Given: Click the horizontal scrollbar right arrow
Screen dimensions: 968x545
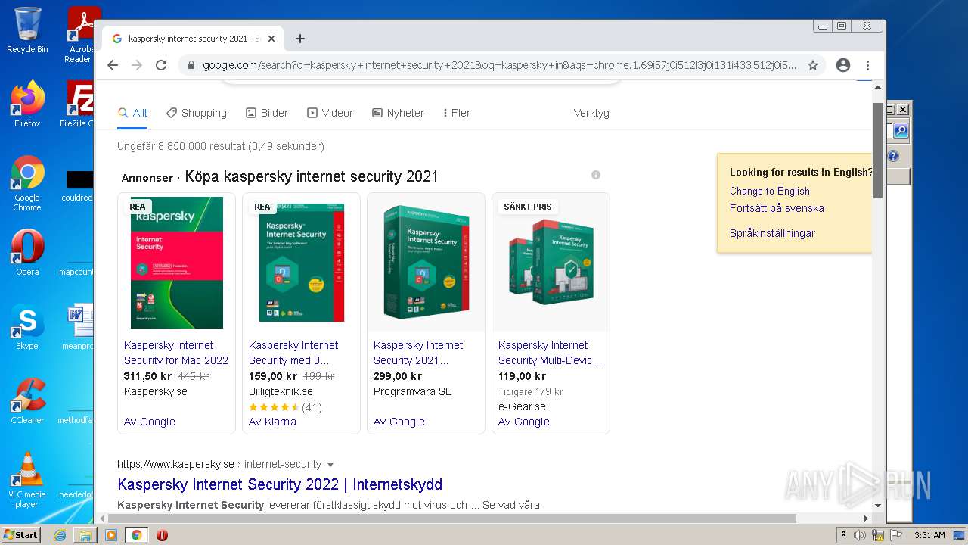Looking at the screenshot, I should (866, 519).
